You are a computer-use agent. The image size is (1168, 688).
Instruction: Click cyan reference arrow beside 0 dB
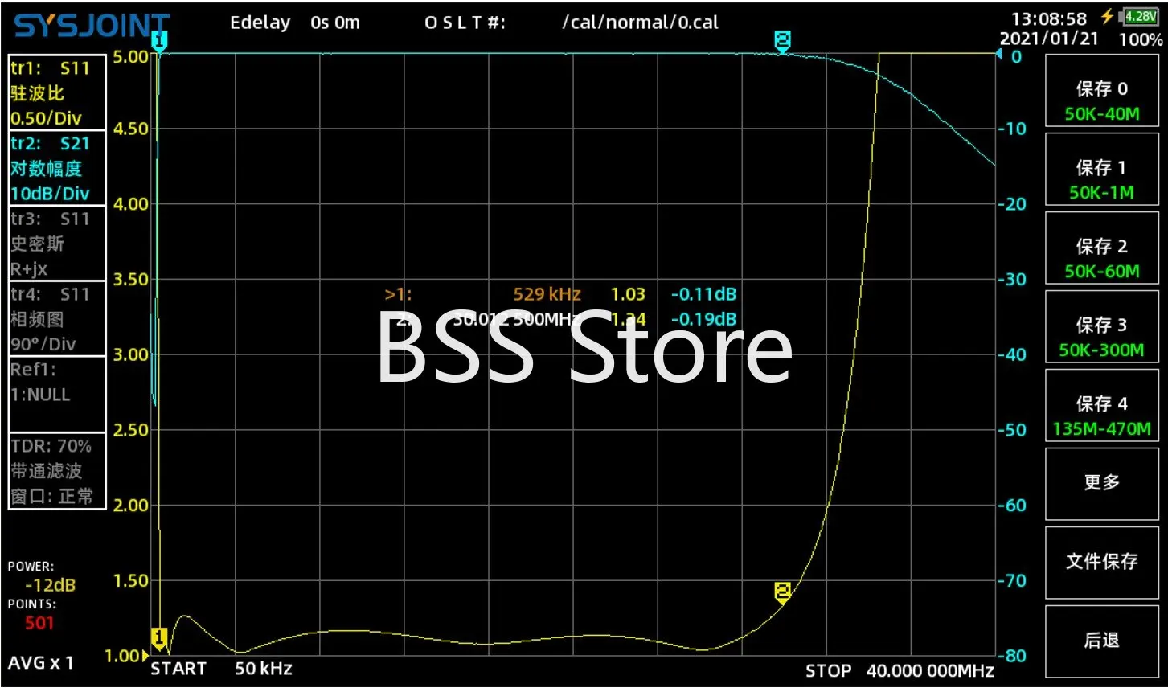pos(1000,55)
